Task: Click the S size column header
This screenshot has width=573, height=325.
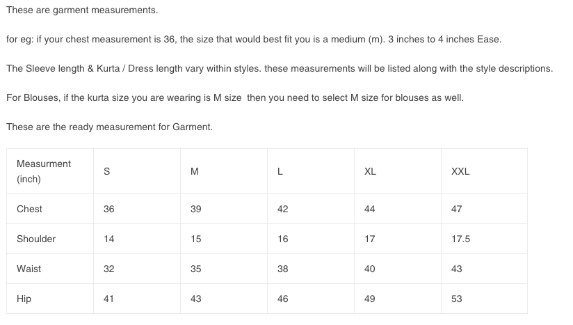Action: coord(106,171)
